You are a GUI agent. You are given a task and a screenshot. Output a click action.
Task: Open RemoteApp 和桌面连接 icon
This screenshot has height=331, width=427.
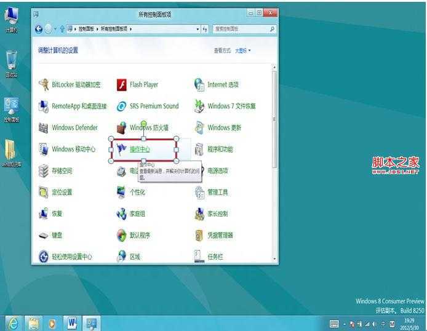[x=44, y=106]
